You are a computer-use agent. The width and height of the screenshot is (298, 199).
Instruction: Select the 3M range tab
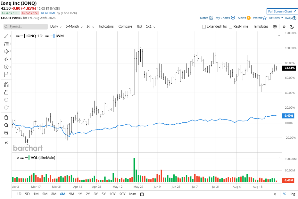(x=54, y=194)
